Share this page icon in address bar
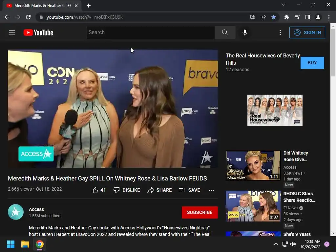336x252 pixels. click(x=263, y=17)
